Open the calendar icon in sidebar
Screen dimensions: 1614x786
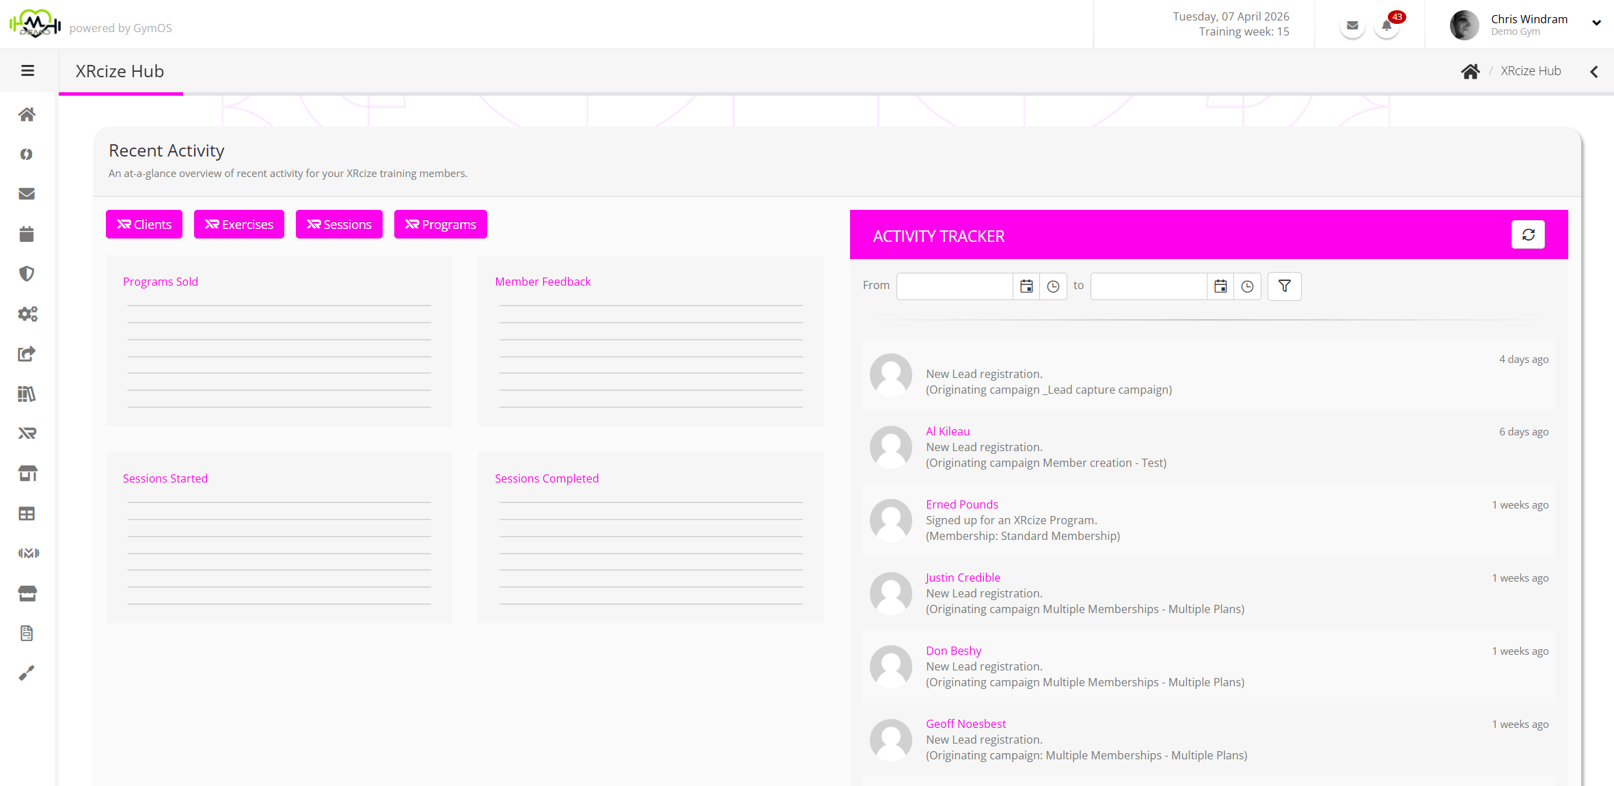pos(27,234)
